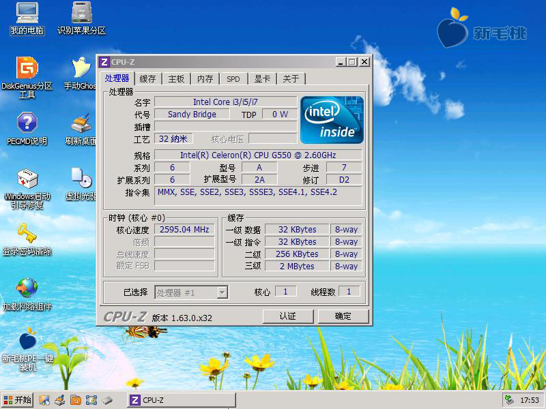Select the 处理器 tab

pyautogui.click(x=117, y=78)
